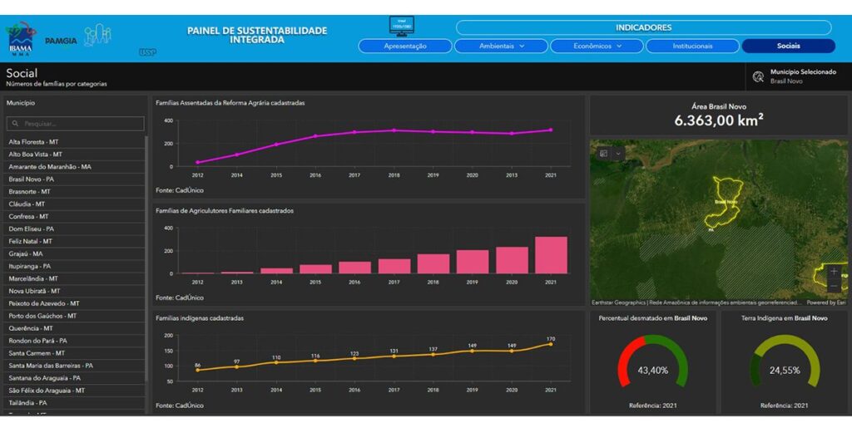Click the Município Selecionado icon

point(758,77)
